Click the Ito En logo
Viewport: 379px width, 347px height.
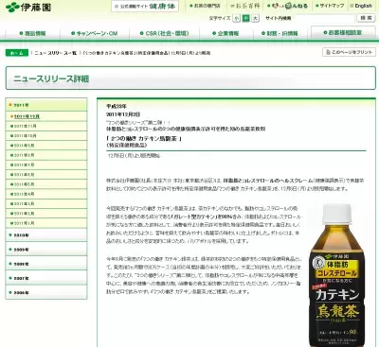click(x=28, y=7)
